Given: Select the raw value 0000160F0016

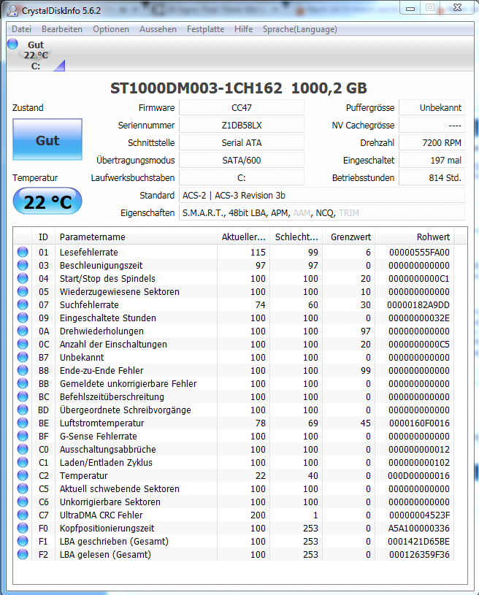Looking at the screenshot, I should [x=419, y=423].
